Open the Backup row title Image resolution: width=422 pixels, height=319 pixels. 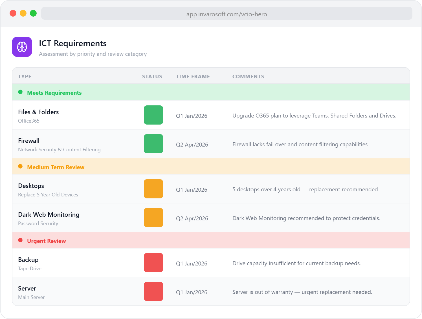pyautogui.click(x=28, y=260)
